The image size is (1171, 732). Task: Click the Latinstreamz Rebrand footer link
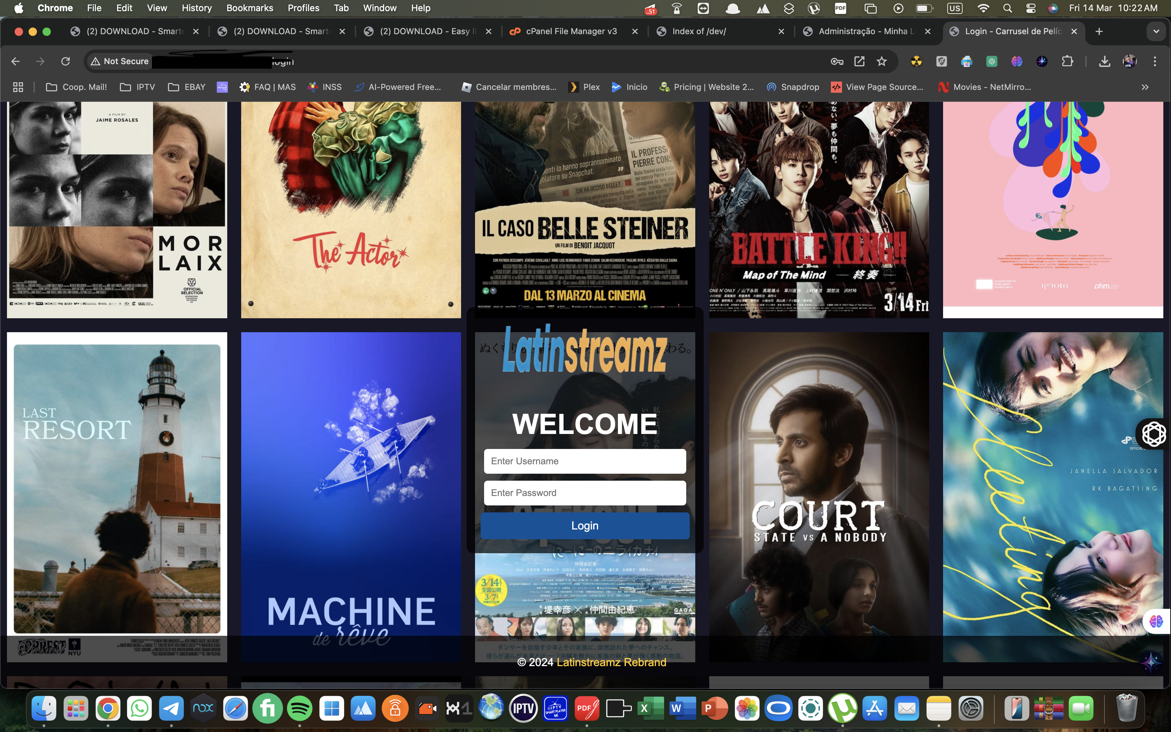pyautogui.click(x=611, y=662)
